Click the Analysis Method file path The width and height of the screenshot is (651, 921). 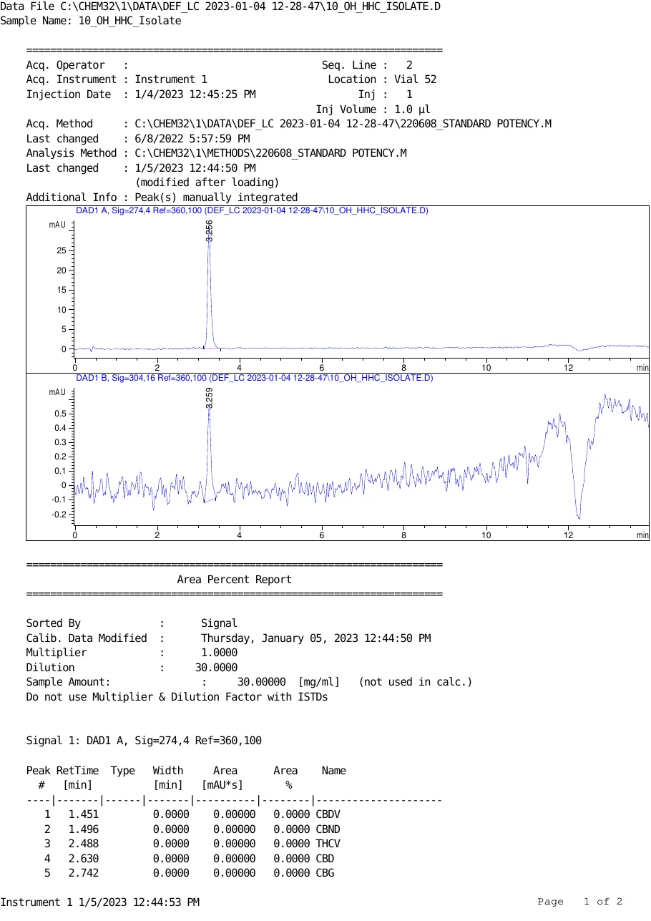click(x=271, y=153)
